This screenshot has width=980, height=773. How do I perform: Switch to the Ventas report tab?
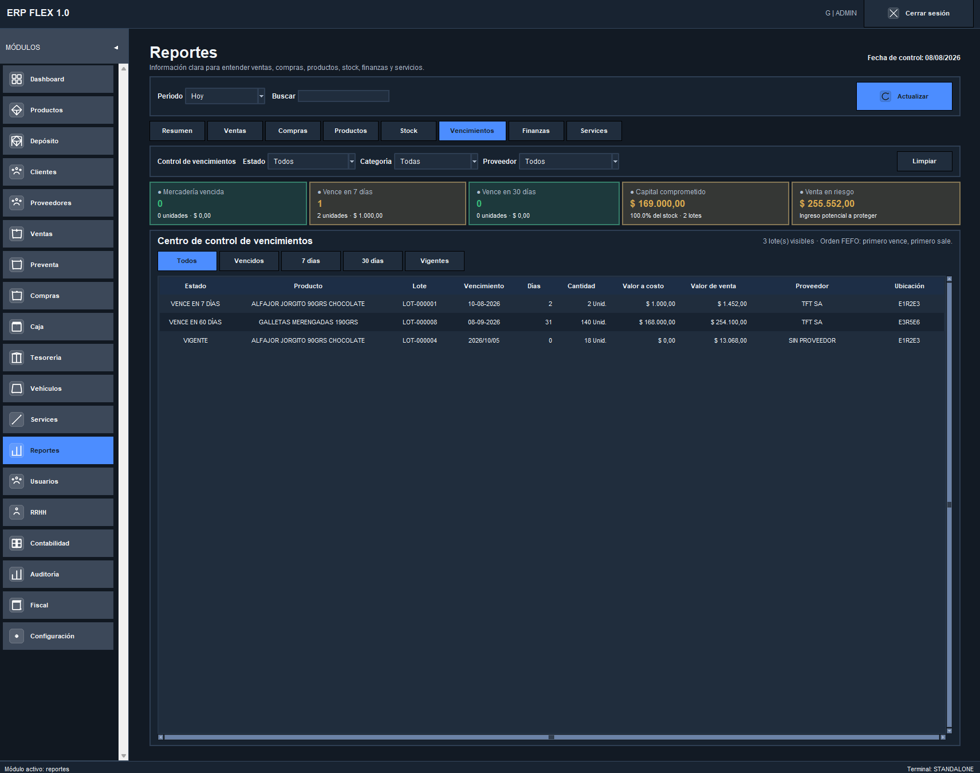coord(235,131)
